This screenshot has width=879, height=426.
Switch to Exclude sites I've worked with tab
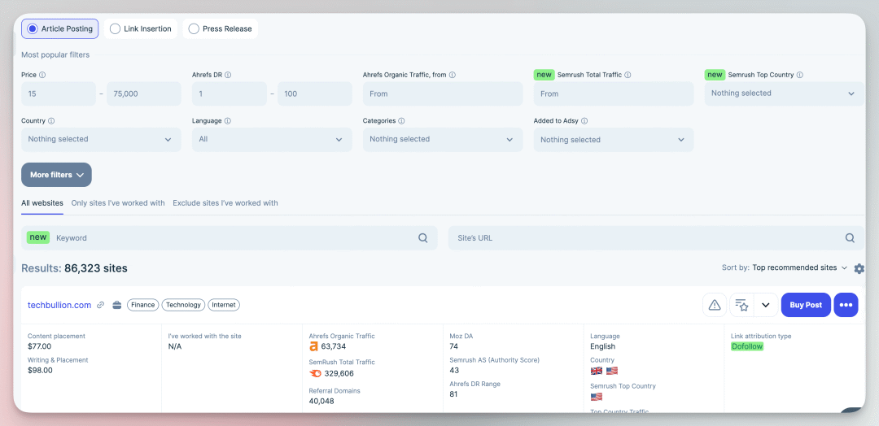click(225, 202)
